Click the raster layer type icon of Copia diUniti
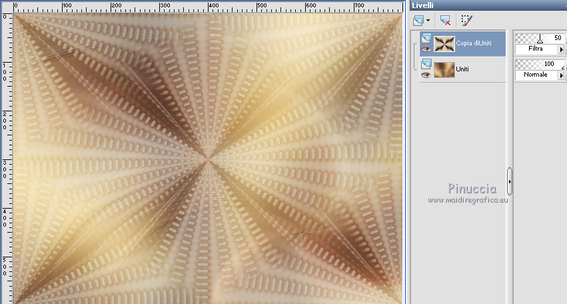Viewport: 567px width, 304px height. 426,37
